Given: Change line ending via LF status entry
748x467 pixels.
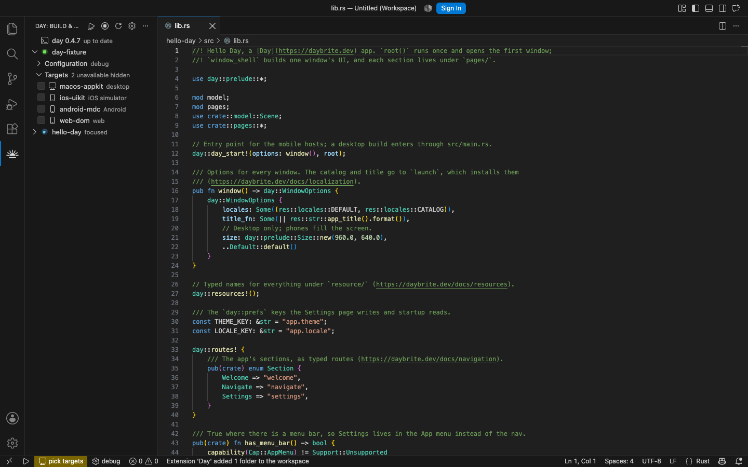Looking at the screenshot, I should [673, 461].
